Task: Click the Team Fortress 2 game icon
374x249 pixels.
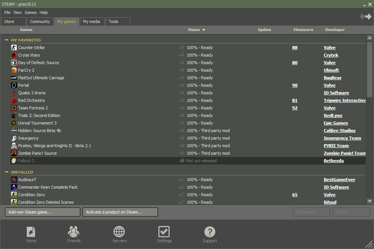Action: pyautogui.click(x=14, y=108)
